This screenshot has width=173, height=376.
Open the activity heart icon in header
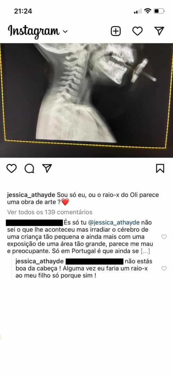click(137, 31)
